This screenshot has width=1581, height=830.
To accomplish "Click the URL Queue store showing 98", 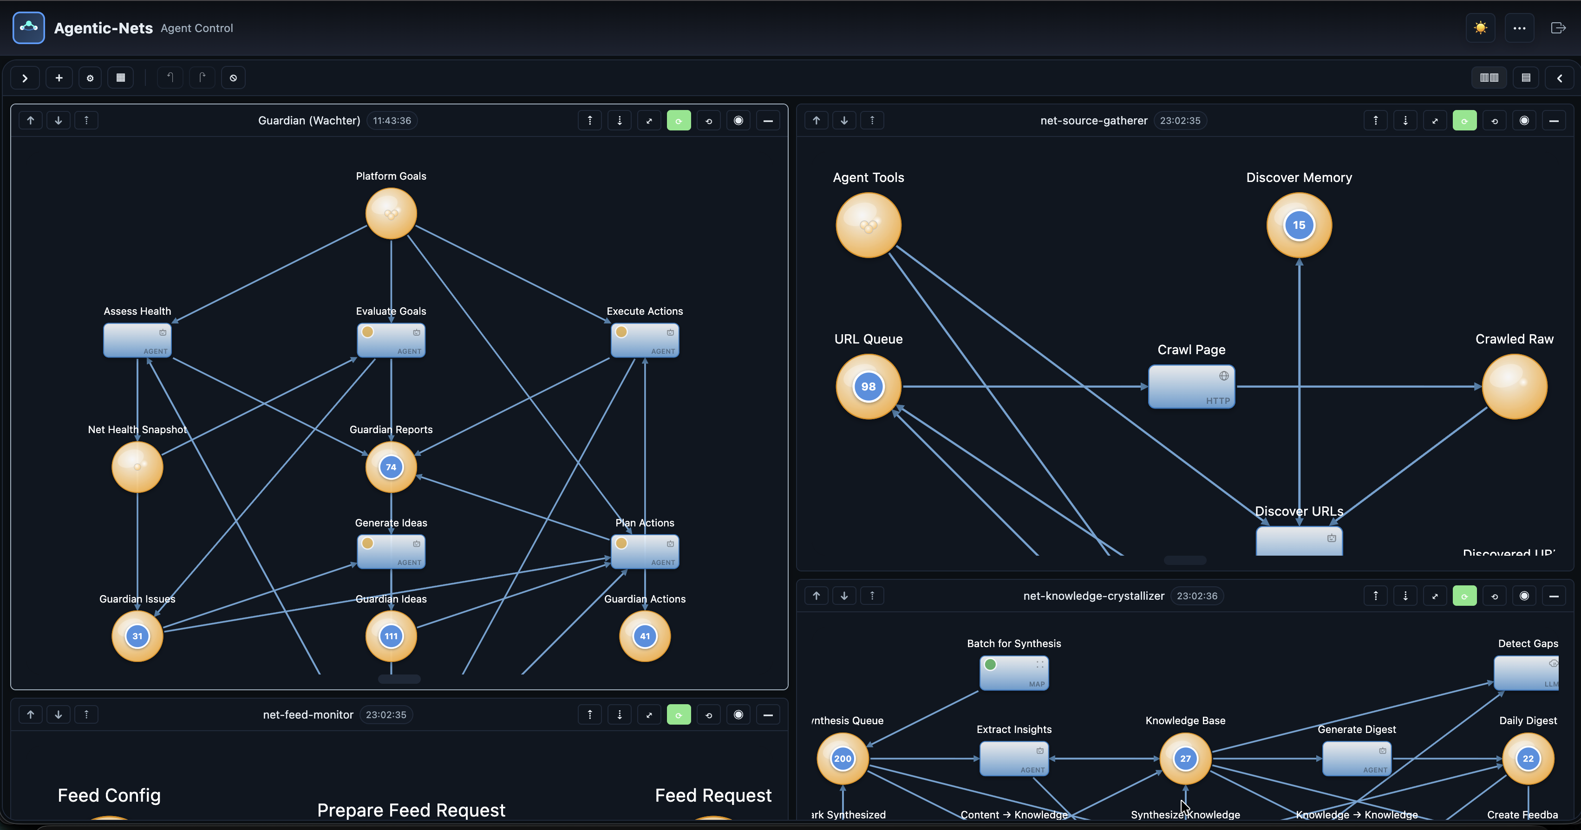I will [867, 387].
